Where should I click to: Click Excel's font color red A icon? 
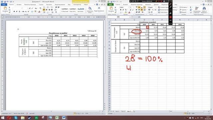click(x=129, y=12)
